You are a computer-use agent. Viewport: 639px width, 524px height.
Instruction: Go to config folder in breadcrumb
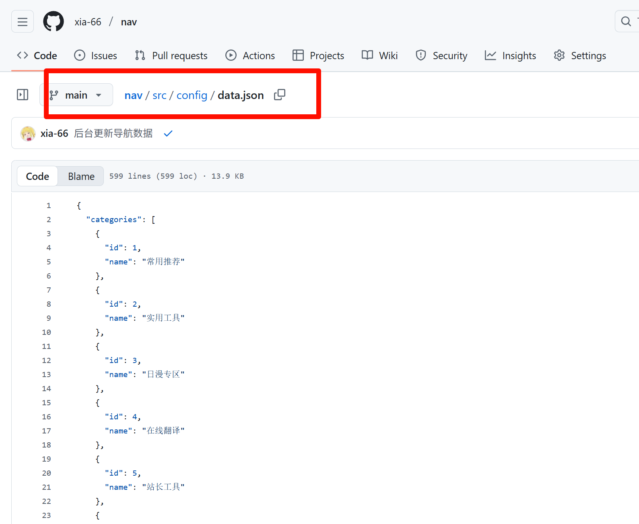192,95
